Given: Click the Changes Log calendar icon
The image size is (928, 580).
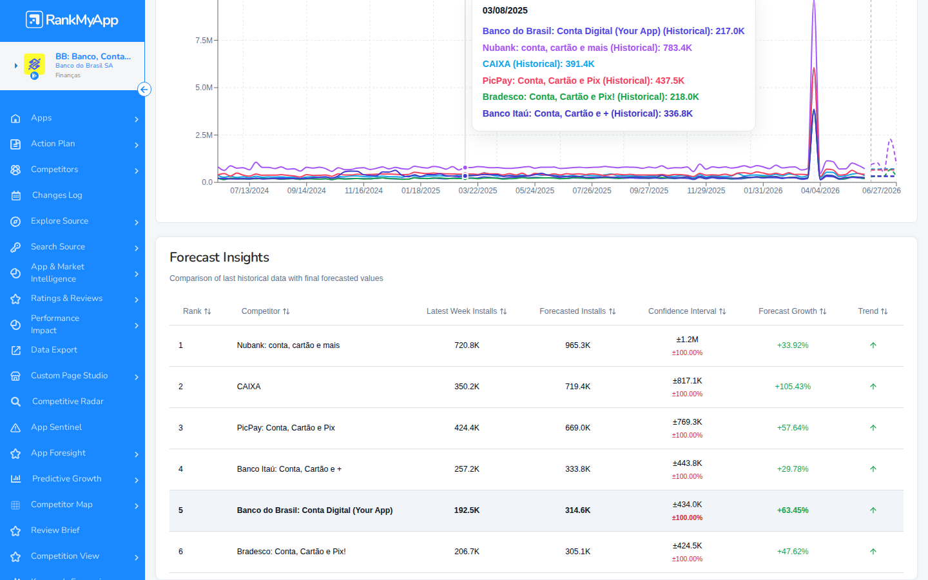Looking at the screenshot, I should pos(15,196).
